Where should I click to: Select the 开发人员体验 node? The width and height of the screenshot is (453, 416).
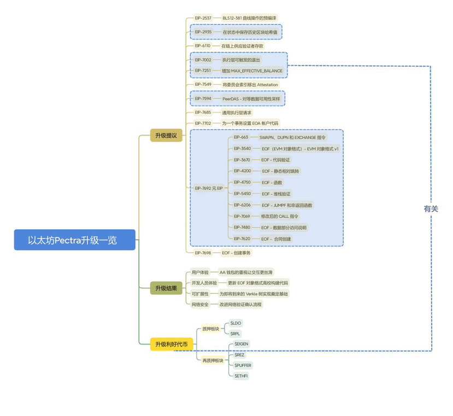coord(204,283)
